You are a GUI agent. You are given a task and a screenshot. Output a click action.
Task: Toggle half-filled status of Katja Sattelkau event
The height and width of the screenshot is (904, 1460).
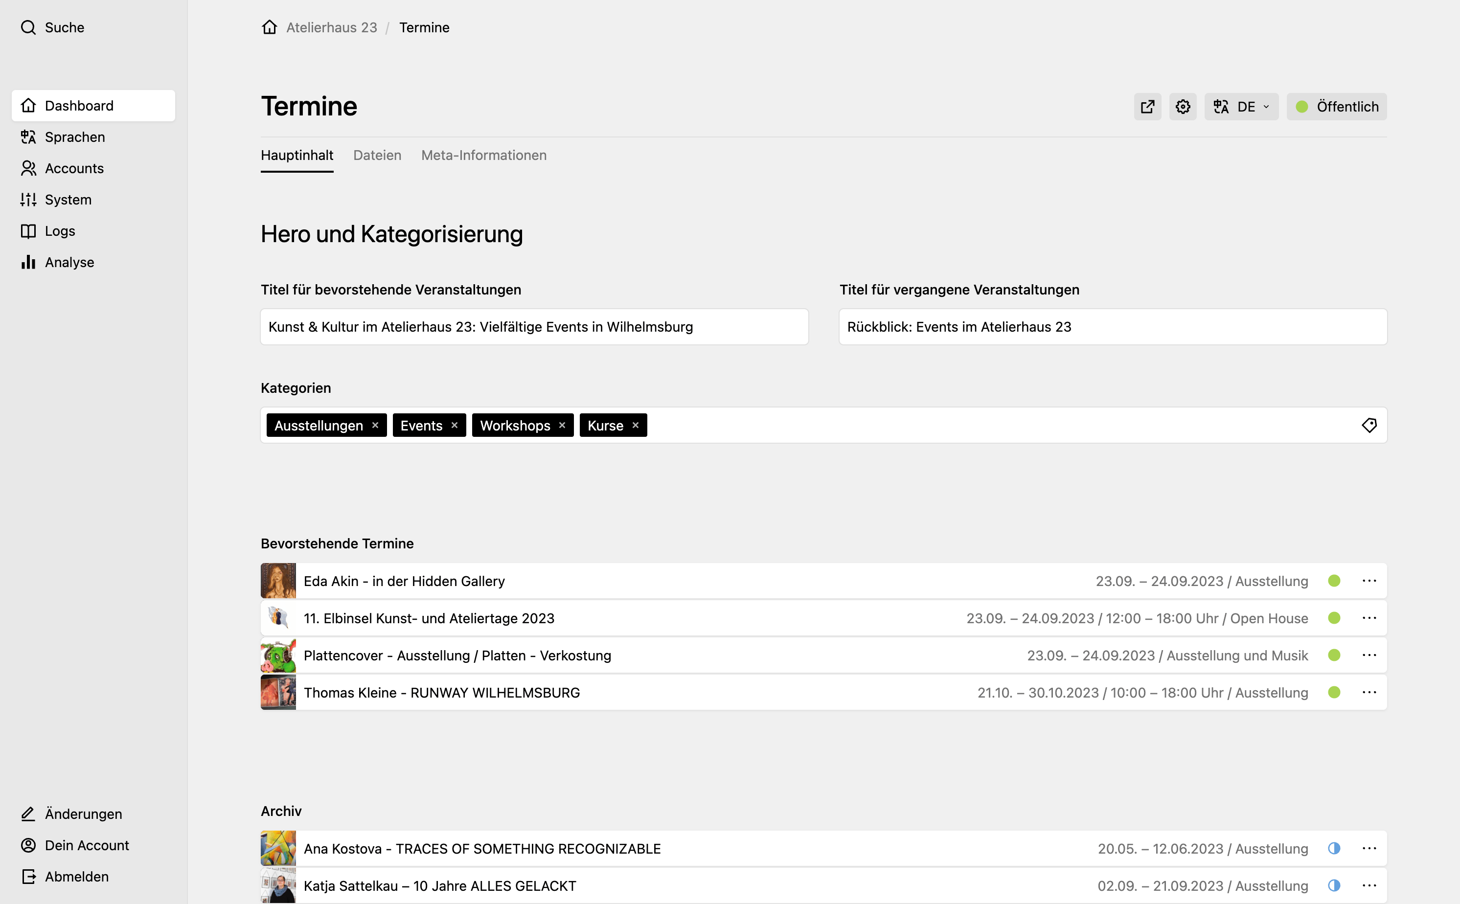coord(1334,885)
